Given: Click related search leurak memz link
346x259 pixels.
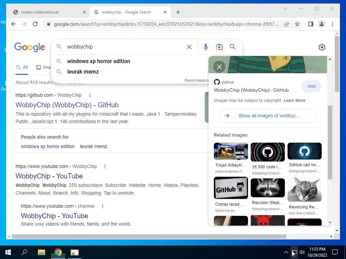Looking at the screenshot, I should [x=94, y=146].
